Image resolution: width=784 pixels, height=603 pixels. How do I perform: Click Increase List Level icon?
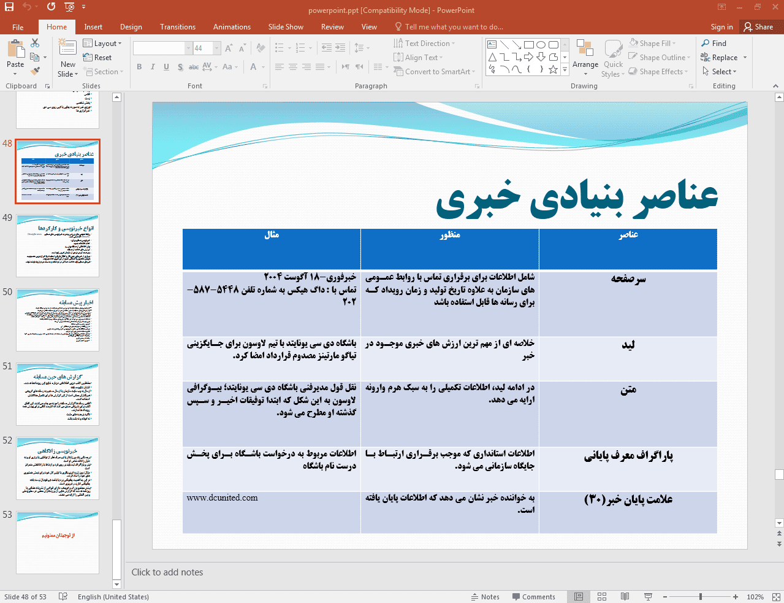click(340, 48)
